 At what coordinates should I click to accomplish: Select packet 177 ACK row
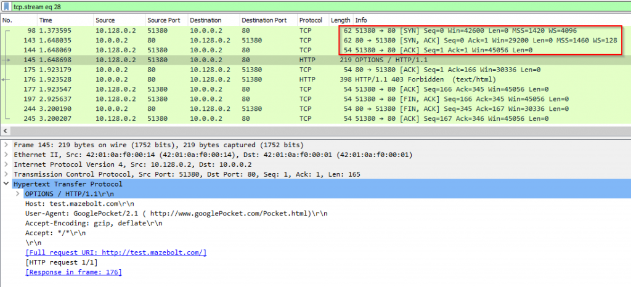click(x=315, y=89)
